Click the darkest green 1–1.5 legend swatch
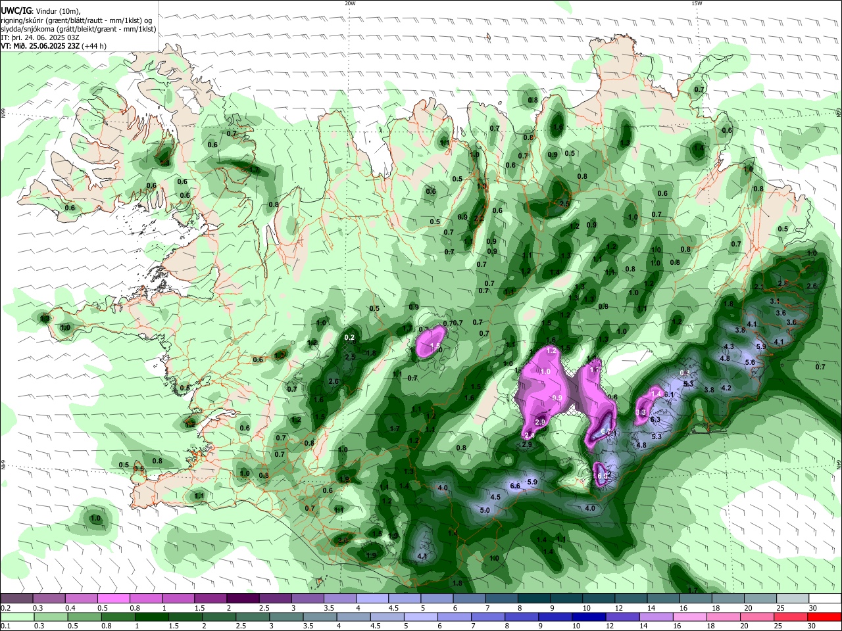This screenshot has height=631, width=842. 151,617
